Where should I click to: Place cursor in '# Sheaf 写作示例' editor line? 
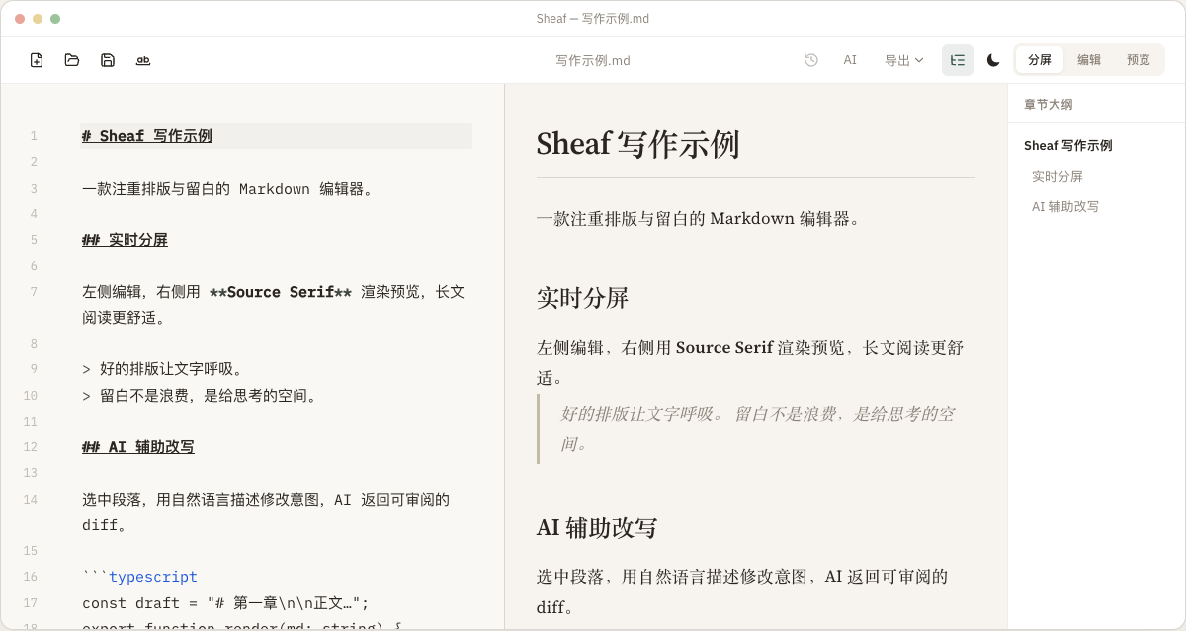[277, 136]
